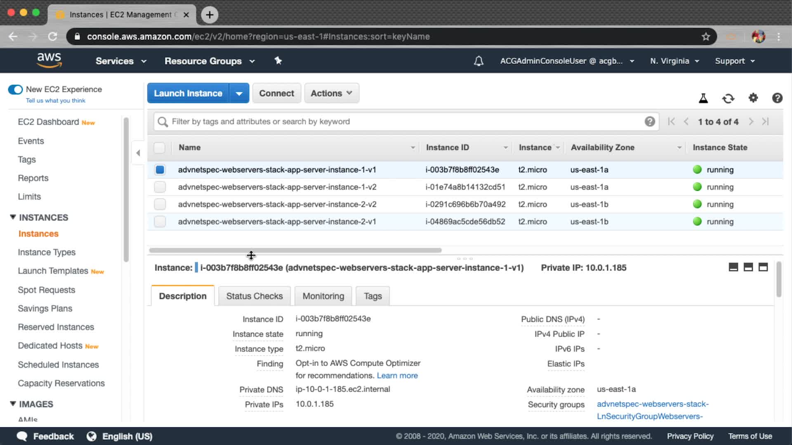
Task: Click the refresh instances icon
Action: [x=728, y=98]
